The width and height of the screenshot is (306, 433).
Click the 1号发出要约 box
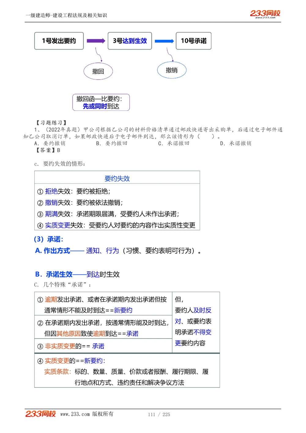click(59, 40)
